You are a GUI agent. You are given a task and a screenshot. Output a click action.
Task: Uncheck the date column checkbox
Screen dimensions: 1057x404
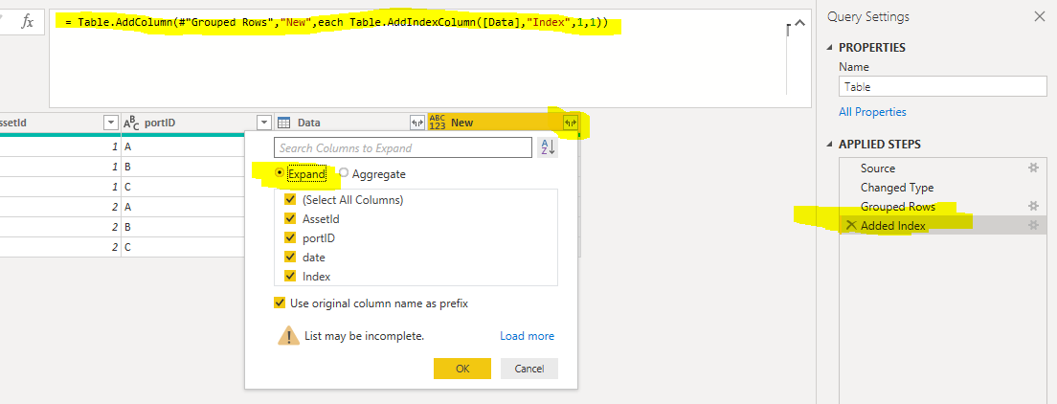(x=290, y=257)
